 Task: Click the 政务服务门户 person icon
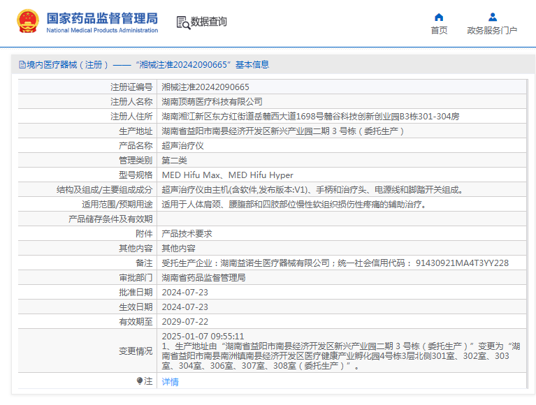[492, 17]
